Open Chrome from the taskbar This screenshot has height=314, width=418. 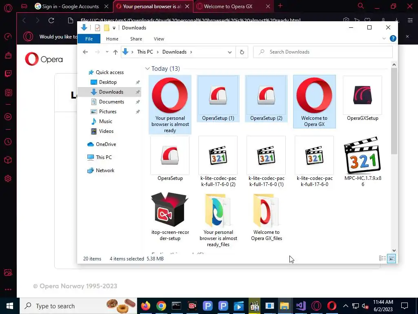tap(161, 306)
